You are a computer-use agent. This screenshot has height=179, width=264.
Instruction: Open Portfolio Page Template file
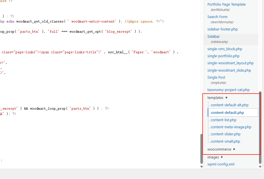[226, 5]
